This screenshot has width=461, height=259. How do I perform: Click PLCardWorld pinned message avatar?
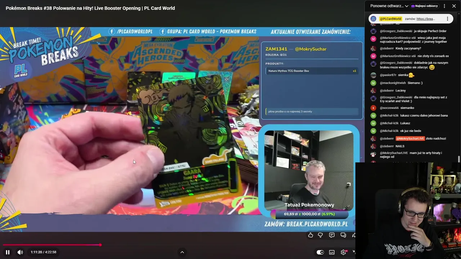[x=373, y=19]
